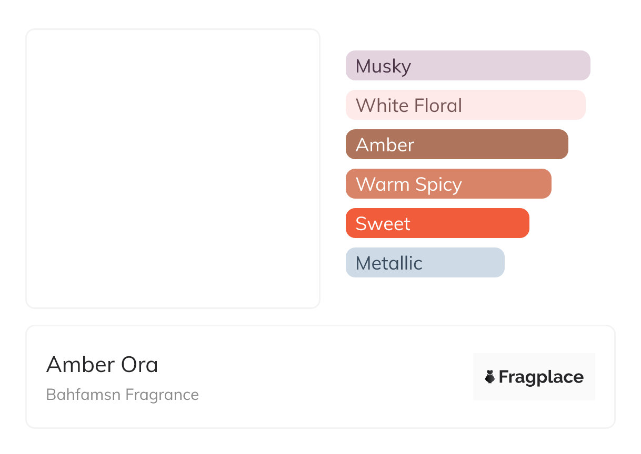This screenshot has height=454, width=641.
Task: Open the 'Bahfamsn Fragrance' brand subtitle
Action: coord(122,395)
